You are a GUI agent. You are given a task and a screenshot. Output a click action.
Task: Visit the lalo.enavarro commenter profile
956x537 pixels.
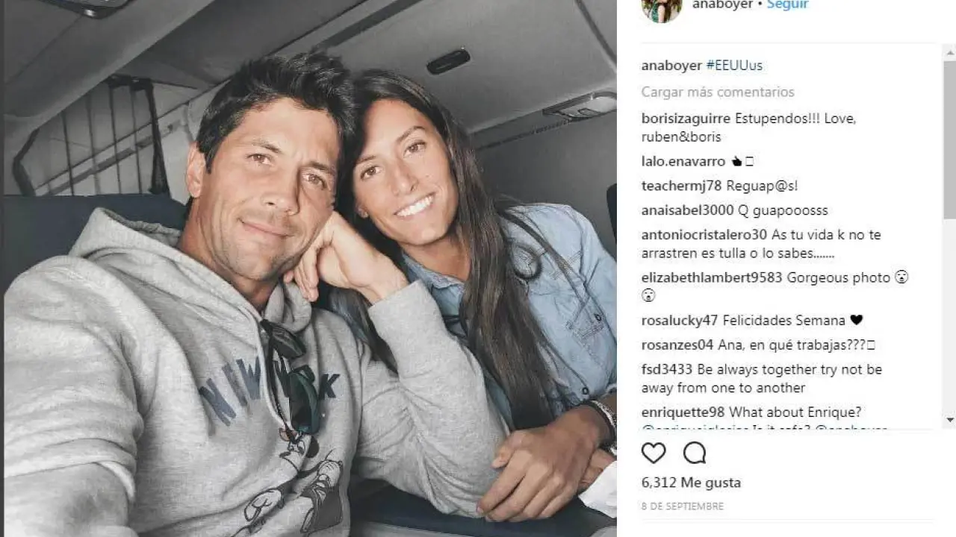point(683,161)
